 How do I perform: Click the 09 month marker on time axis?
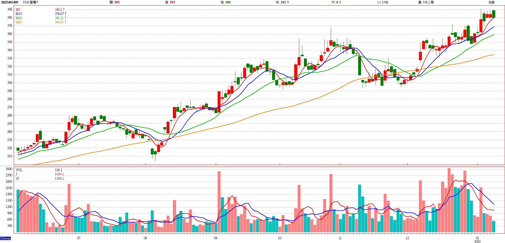coord(216,238)
